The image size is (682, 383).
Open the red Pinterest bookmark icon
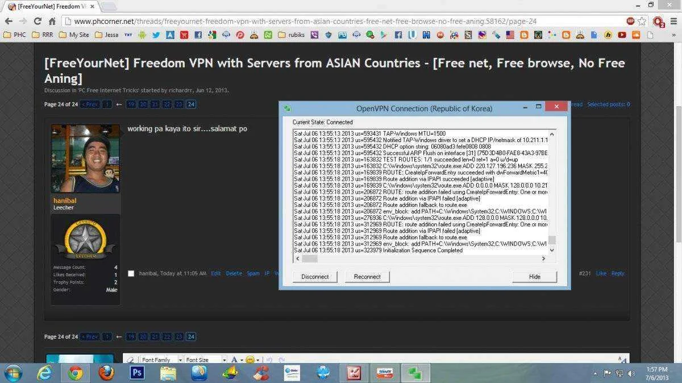pos(240,35)
